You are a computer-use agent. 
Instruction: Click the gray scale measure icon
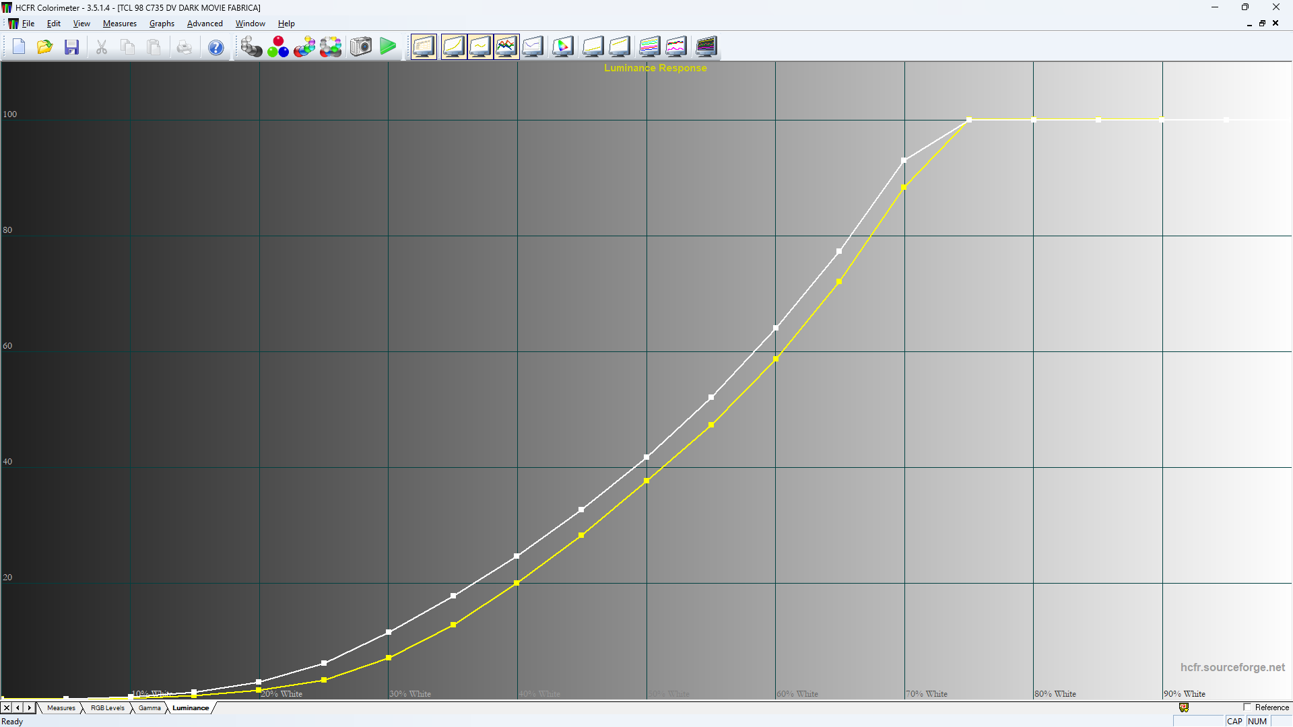[x=251, y=47]
